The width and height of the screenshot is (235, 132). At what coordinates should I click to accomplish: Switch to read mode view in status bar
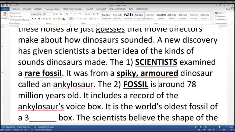click(x=195, y=127)
